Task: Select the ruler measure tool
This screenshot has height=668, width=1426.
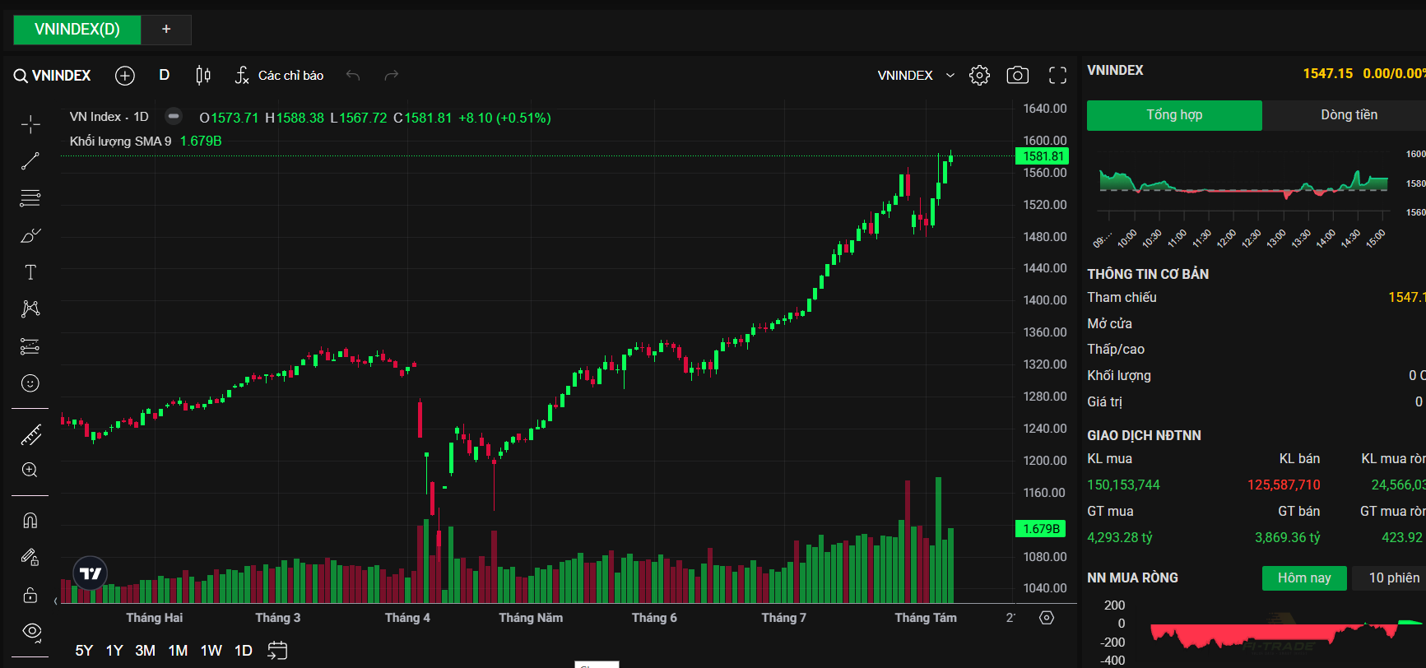Action: coord(30,434)
